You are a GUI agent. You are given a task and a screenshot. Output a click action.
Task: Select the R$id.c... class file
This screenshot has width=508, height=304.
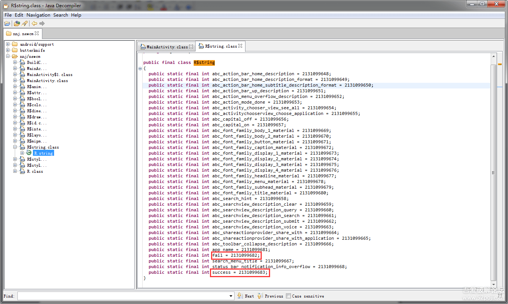pyautogui.click(x=37, y=123)
